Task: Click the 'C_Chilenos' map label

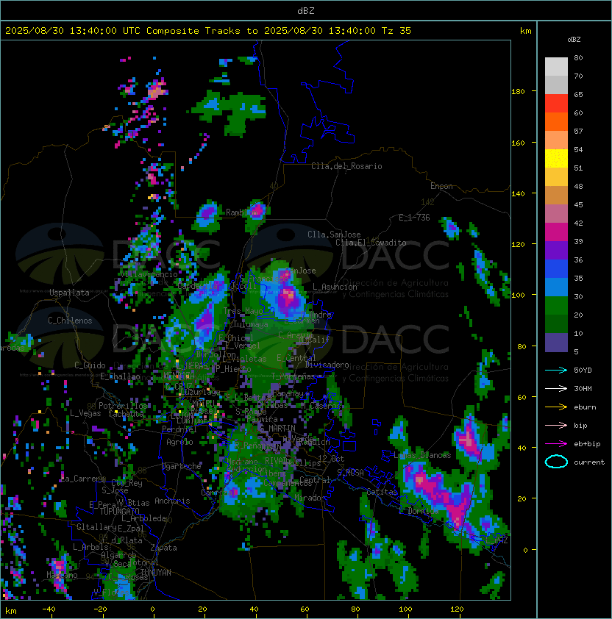Action: pos(70,321)
